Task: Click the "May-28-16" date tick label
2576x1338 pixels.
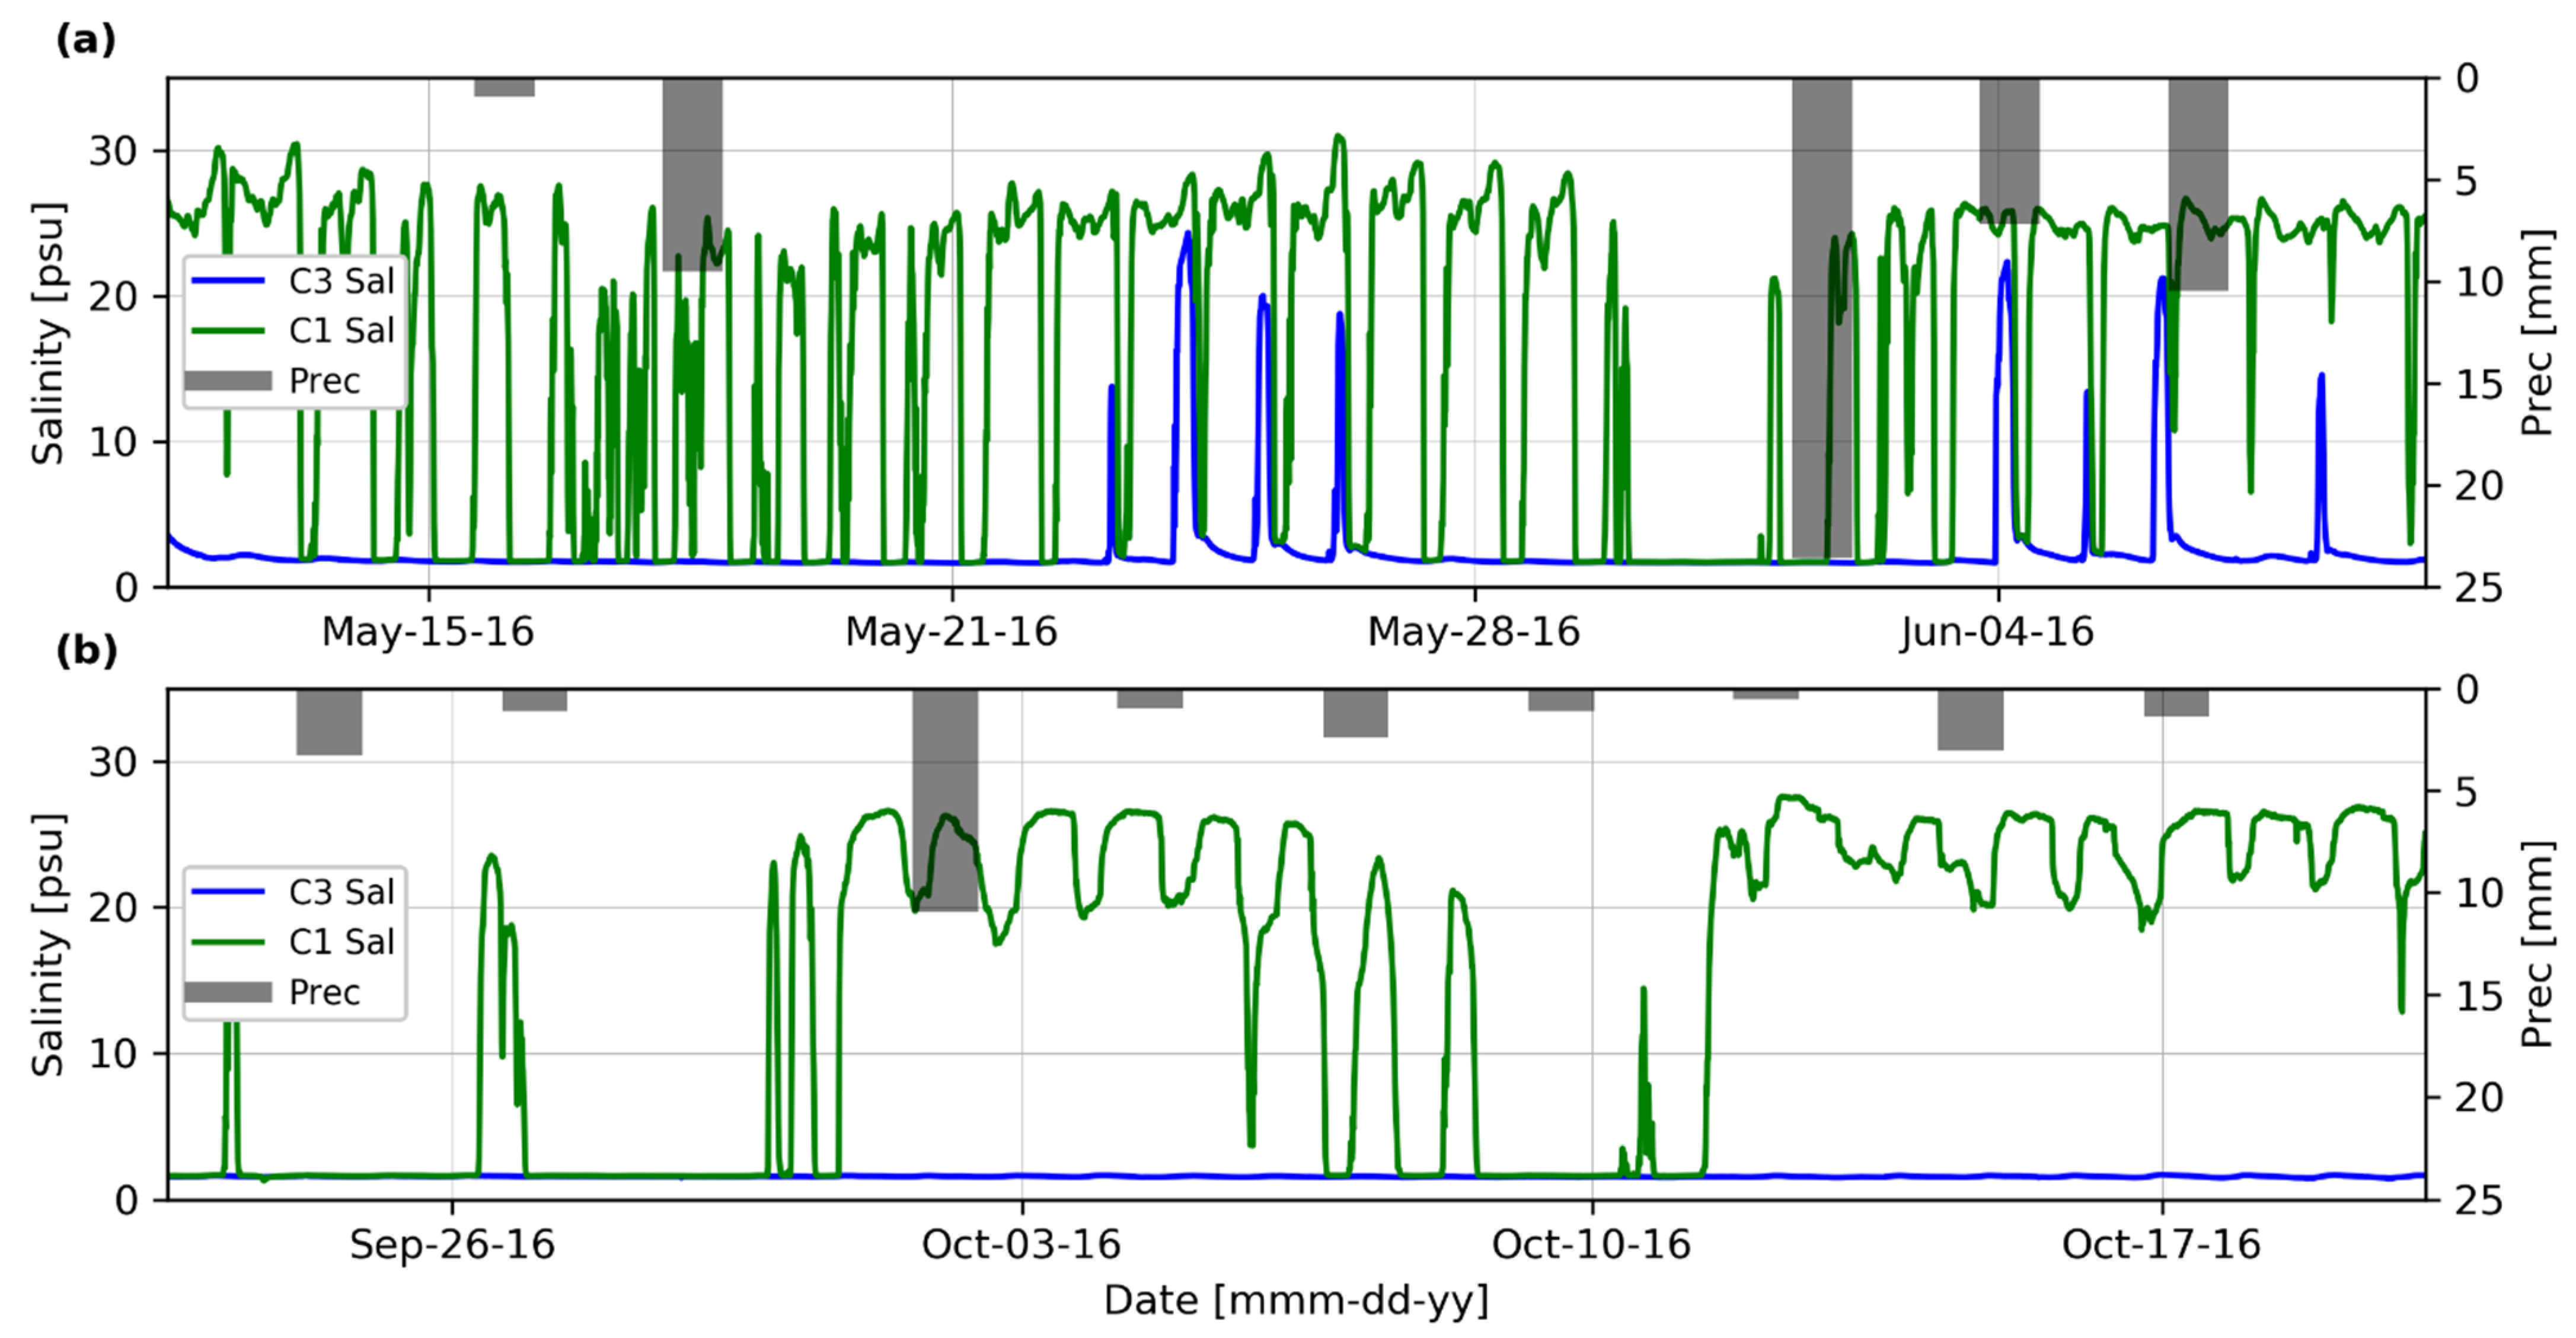Action: click(1474, 632)
